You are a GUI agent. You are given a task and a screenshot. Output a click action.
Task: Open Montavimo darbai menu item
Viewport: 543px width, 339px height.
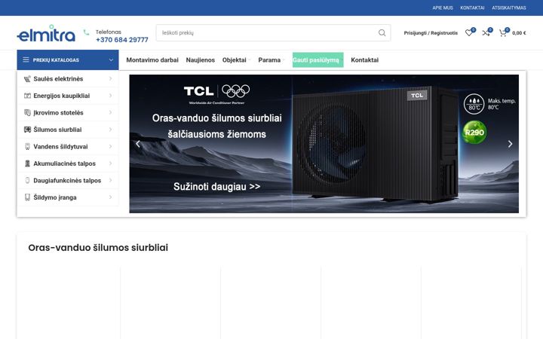pos(152,60)
